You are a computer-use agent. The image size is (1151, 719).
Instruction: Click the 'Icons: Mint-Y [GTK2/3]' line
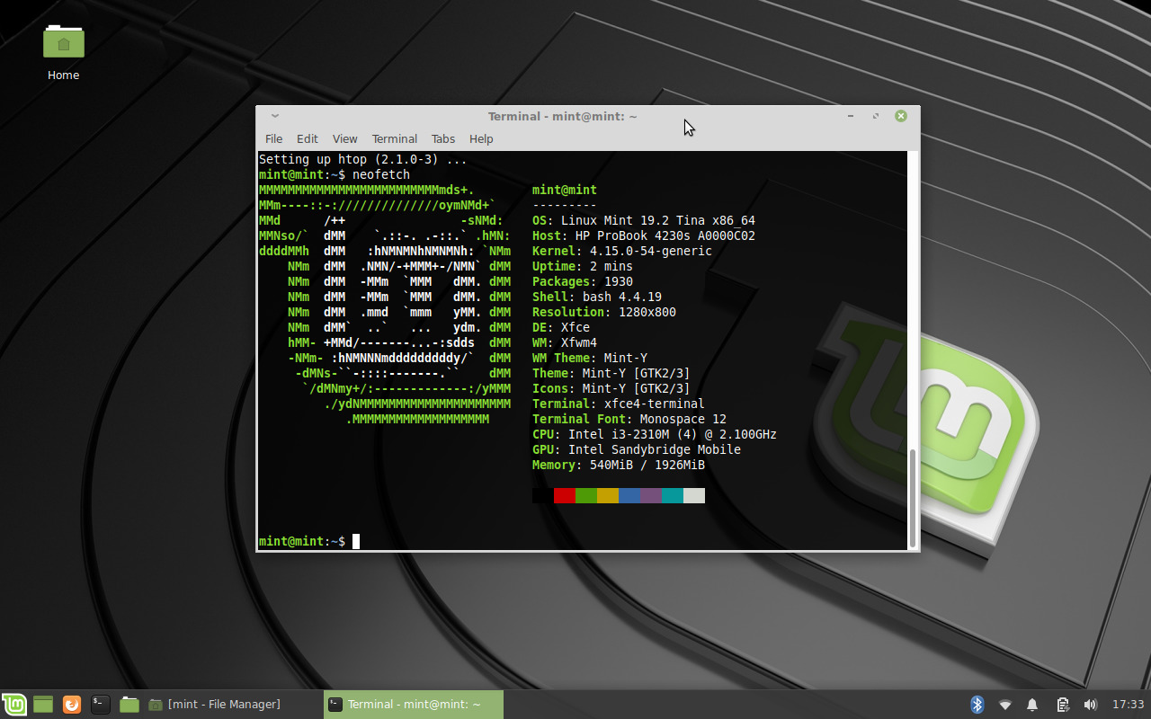click(611, 388)
